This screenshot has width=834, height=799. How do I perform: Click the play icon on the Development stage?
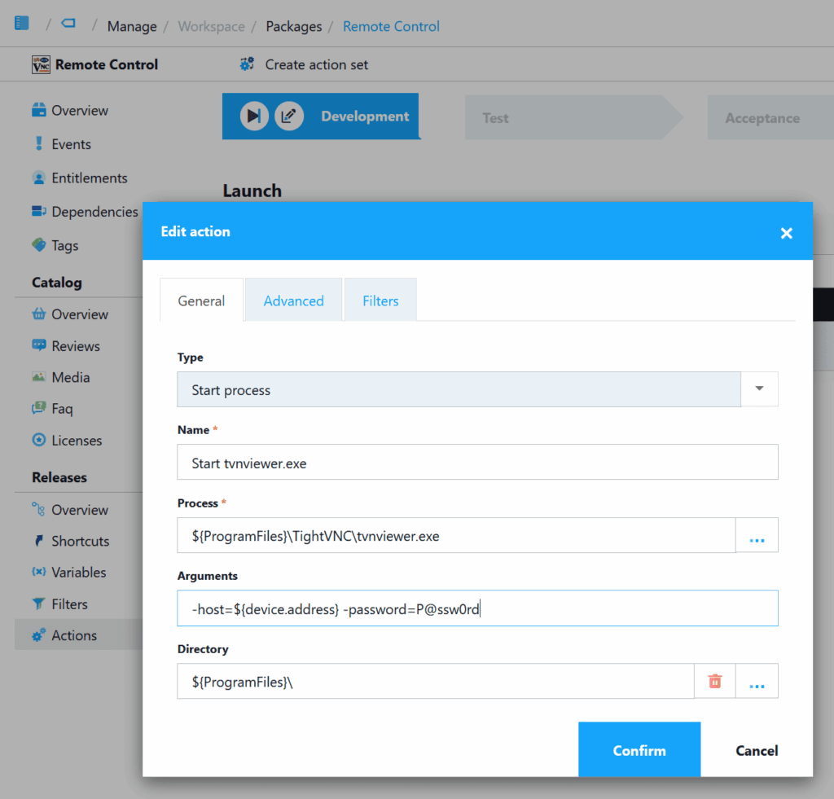(252, 116)
